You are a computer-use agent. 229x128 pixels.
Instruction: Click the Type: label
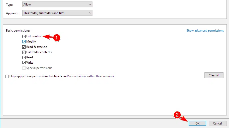[10, 5]
